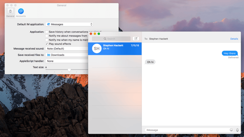The height and width of the screenshot is (137, 244).
Task: Enable Save history when conversations are closed
Action: click(x=47, y=32)
